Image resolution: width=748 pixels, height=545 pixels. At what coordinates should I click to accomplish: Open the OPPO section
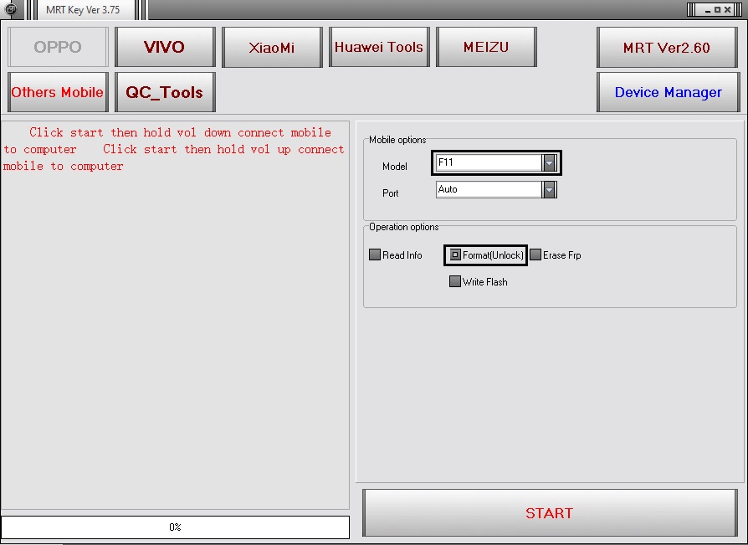(58, 47)
